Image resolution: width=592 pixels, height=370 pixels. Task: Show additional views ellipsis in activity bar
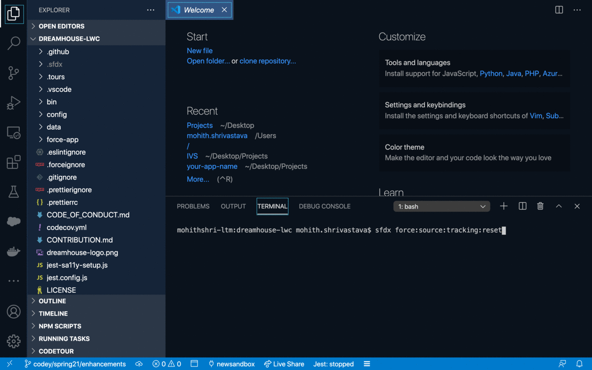[14, 281]
